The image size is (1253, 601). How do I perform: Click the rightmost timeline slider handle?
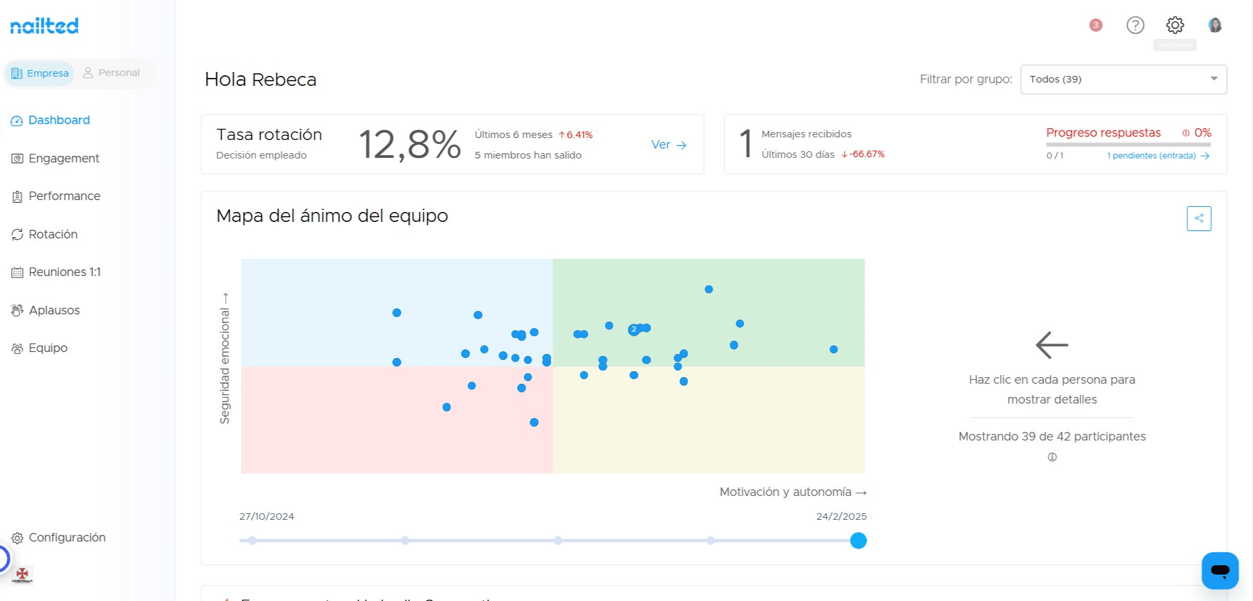857,540
